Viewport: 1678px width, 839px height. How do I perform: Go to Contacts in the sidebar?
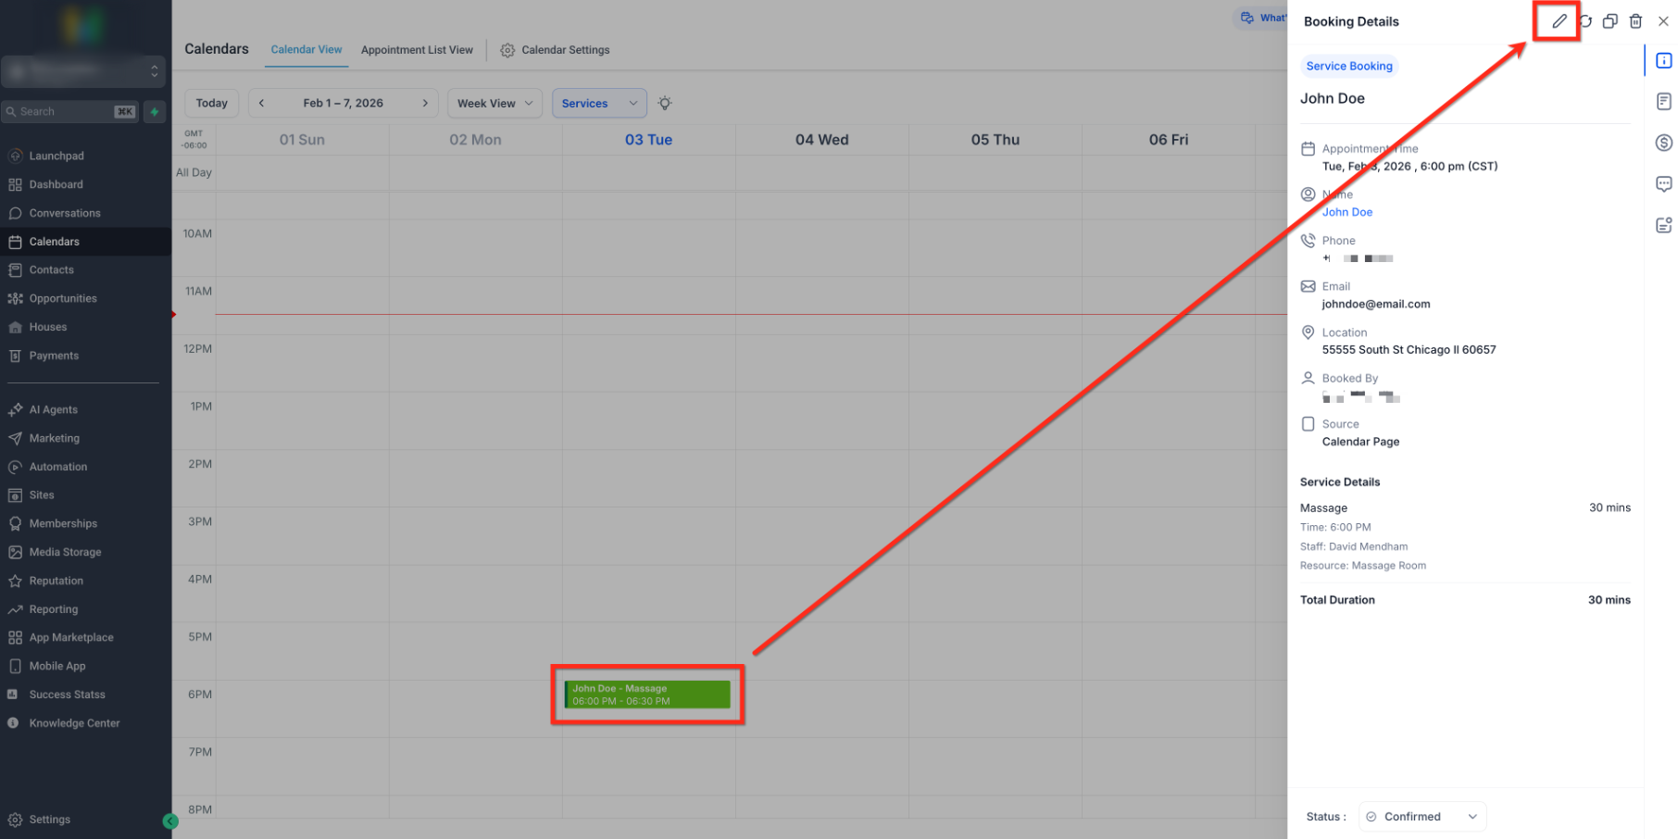point(51,269)
